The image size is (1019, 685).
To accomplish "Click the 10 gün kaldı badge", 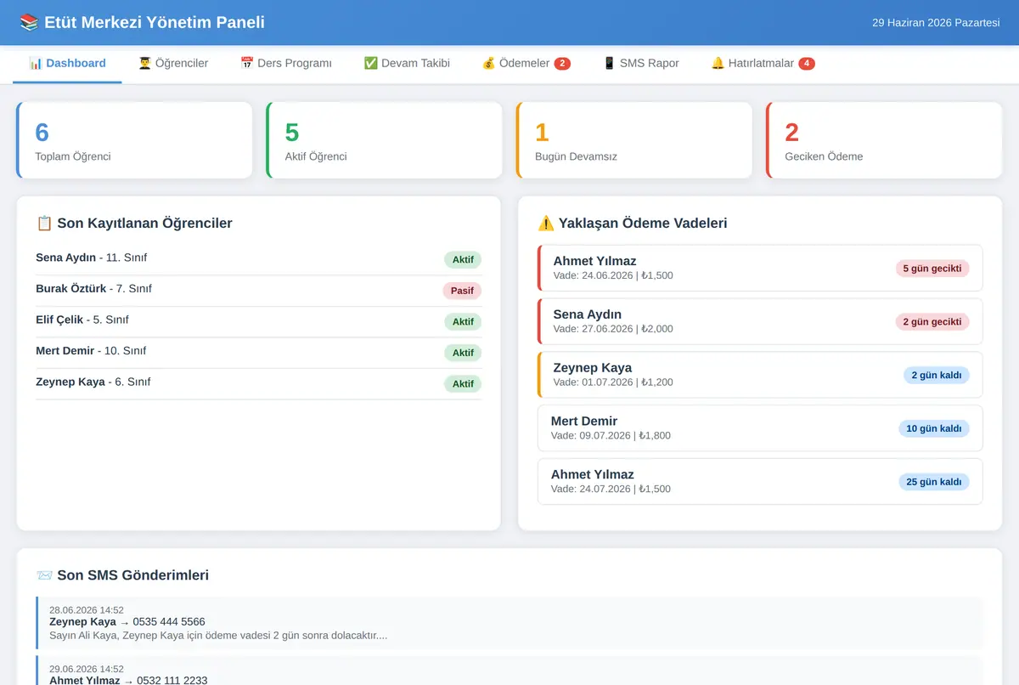I will pos(934,428).
